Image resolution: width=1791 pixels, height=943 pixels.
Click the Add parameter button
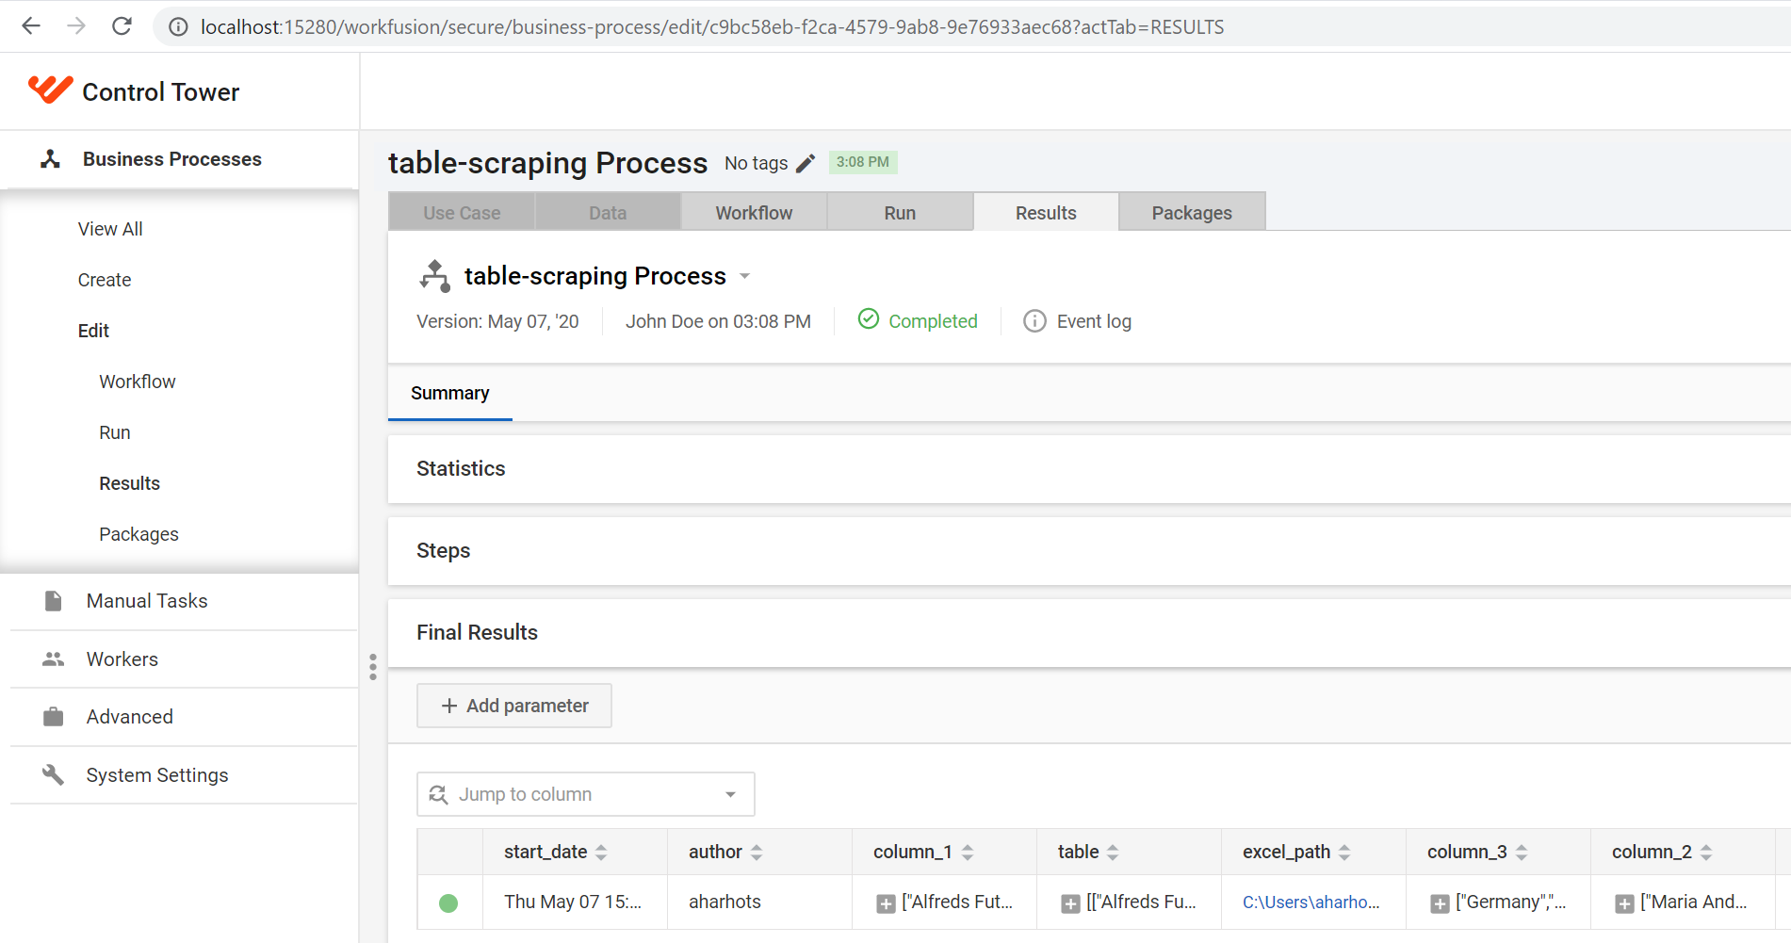pos(514,706)
